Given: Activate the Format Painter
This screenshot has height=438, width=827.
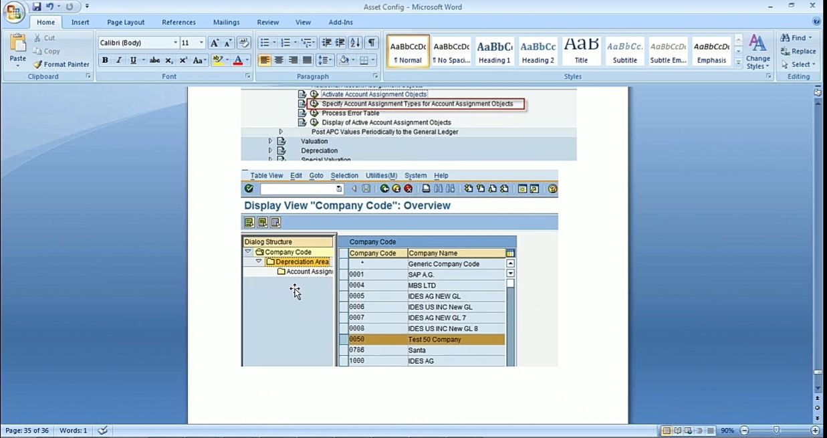Looking at the screenshot, I should (x=61, y=64).
